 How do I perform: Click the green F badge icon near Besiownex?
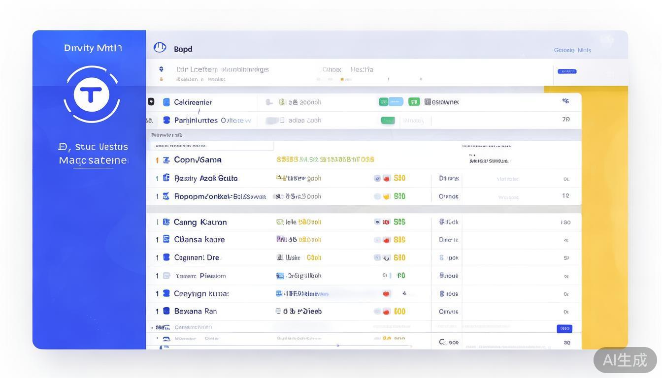pyautogui.click(x=414, y=102)
